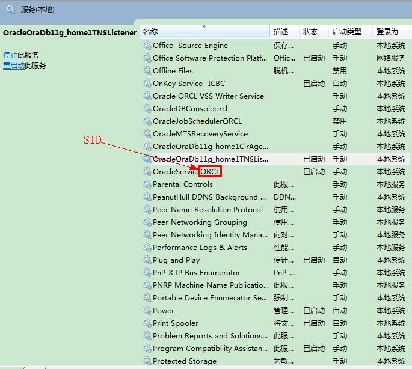The height and width of the screenshot is (369, 412).
Task: Click the gear icon of Office Source Engine
Action: click(x=146, y=45)
